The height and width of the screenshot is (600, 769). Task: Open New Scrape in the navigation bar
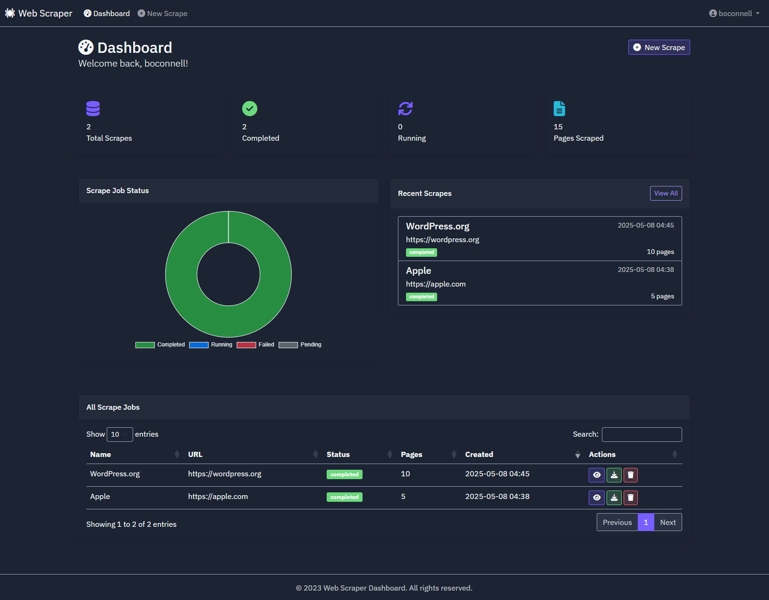(x=162, y=13)
